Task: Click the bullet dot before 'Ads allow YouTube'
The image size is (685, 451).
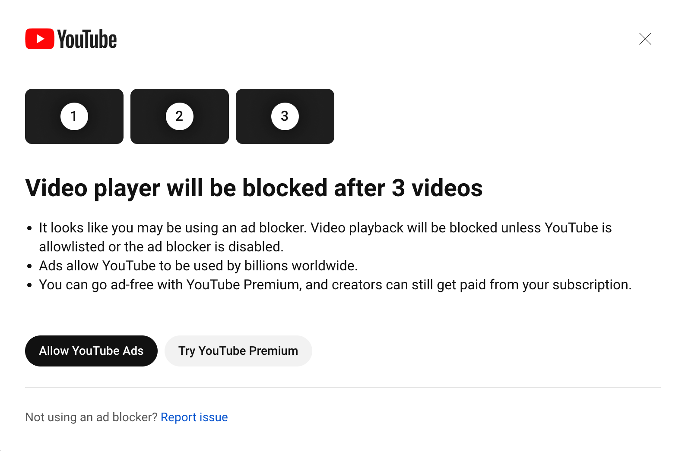Action: [x=29, y=266]
